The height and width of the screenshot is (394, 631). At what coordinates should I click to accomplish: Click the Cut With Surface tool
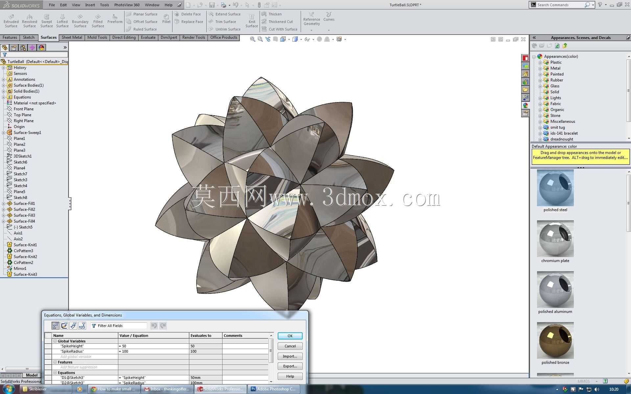(280, 29)
